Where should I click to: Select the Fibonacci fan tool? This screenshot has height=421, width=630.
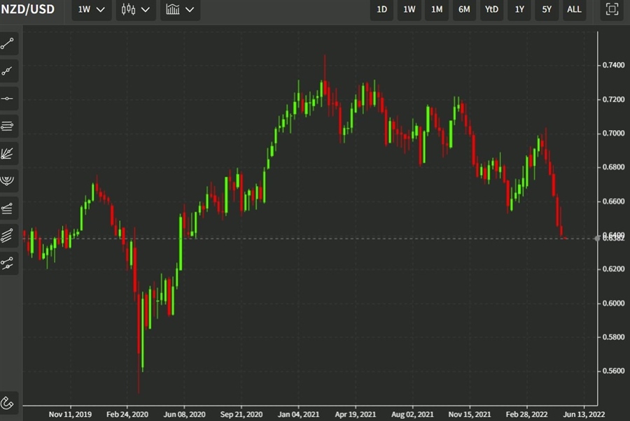[8, 153]
